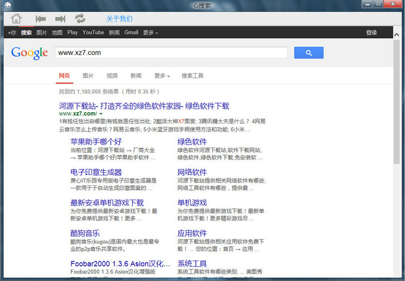Open 新闻 in black navigation bar

(x=114, y=32)
